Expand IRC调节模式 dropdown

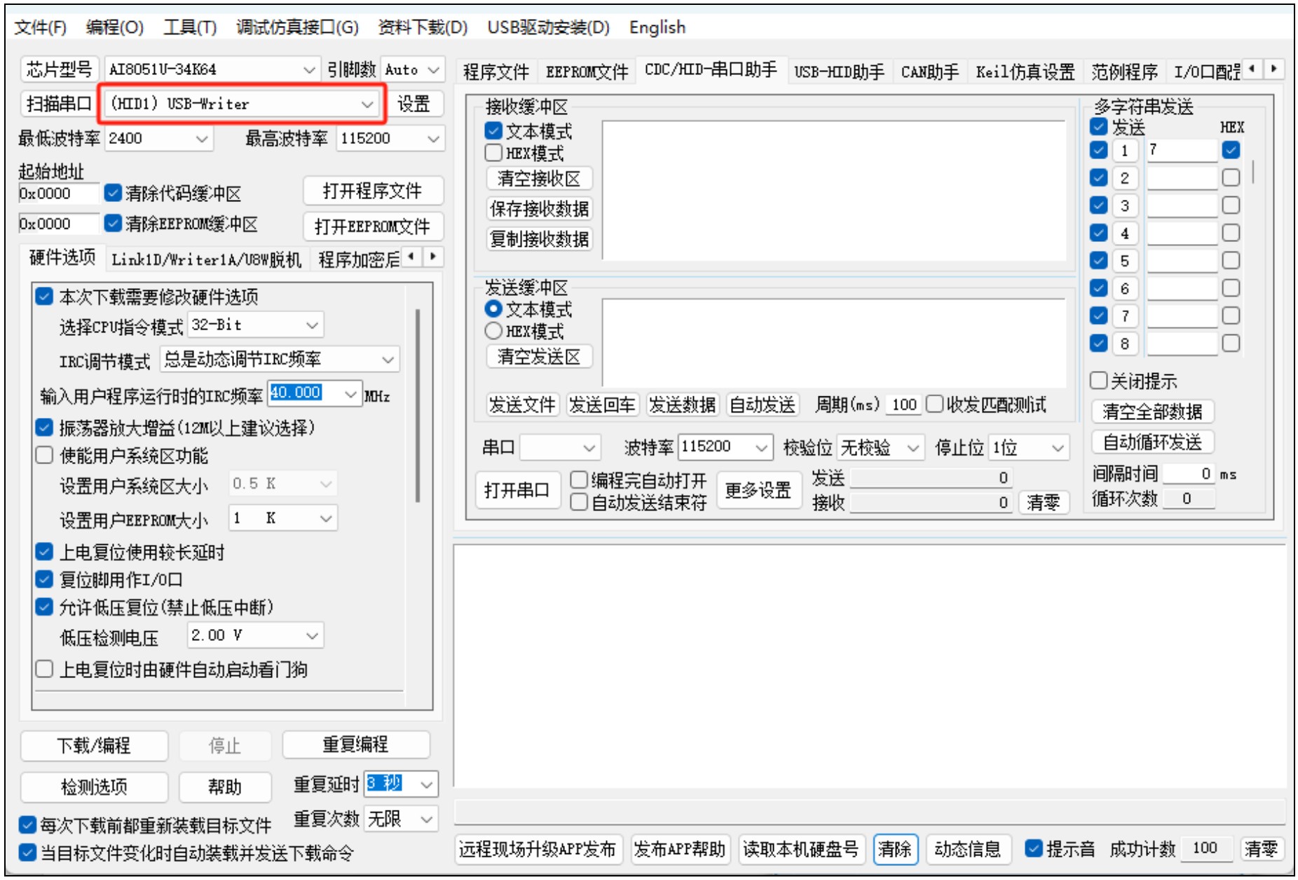(x=388, y=360)
